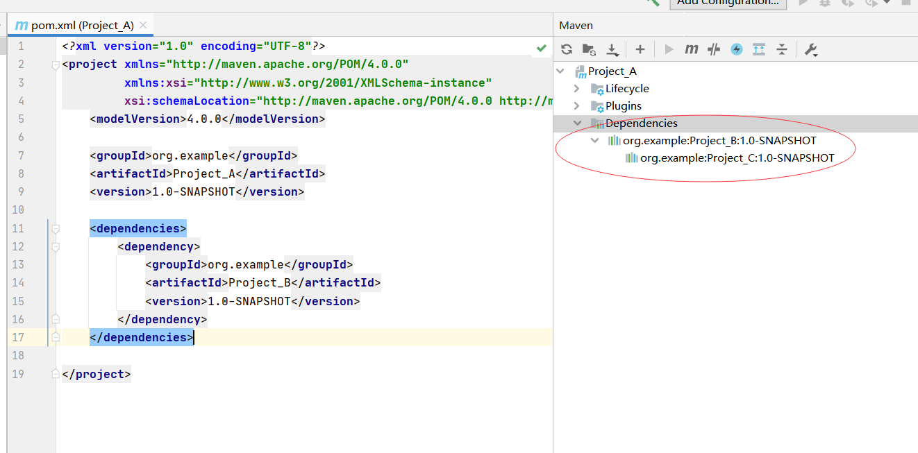Click the green inspection checkmark in editor
Viewport: 918px width, 453px height.
pyautogui.click(x=542, y=48)
